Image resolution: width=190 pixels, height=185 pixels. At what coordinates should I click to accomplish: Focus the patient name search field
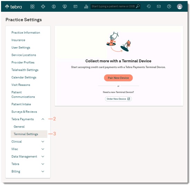tap(115, 6)
